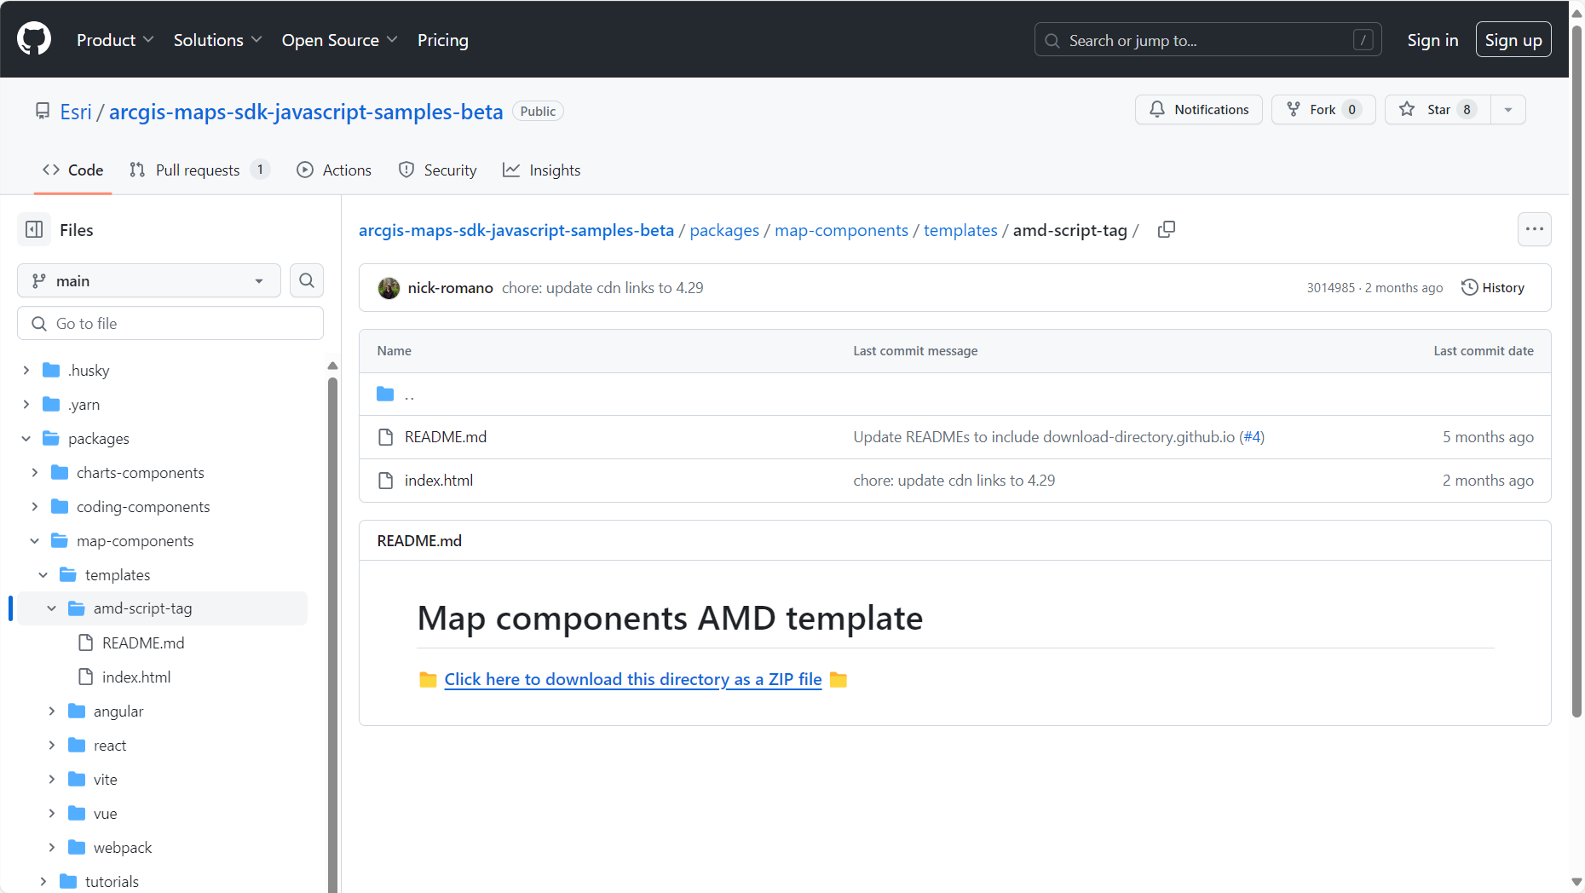
Task: Click the branch icon in main selector
Action: tap(39, 280)
